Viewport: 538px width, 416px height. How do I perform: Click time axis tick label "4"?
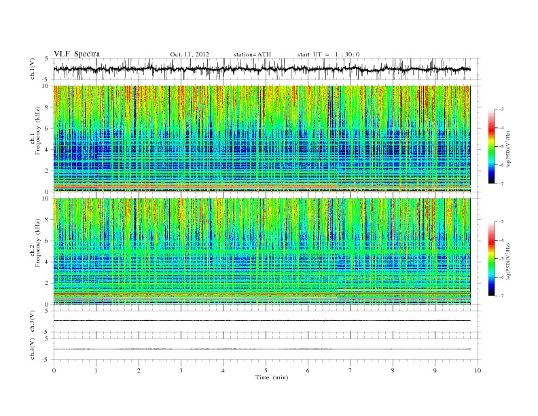click(223, 370)
